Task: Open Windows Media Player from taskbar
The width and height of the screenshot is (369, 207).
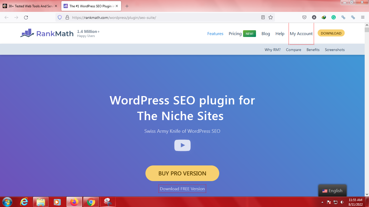Action: [x=57, y=202]
